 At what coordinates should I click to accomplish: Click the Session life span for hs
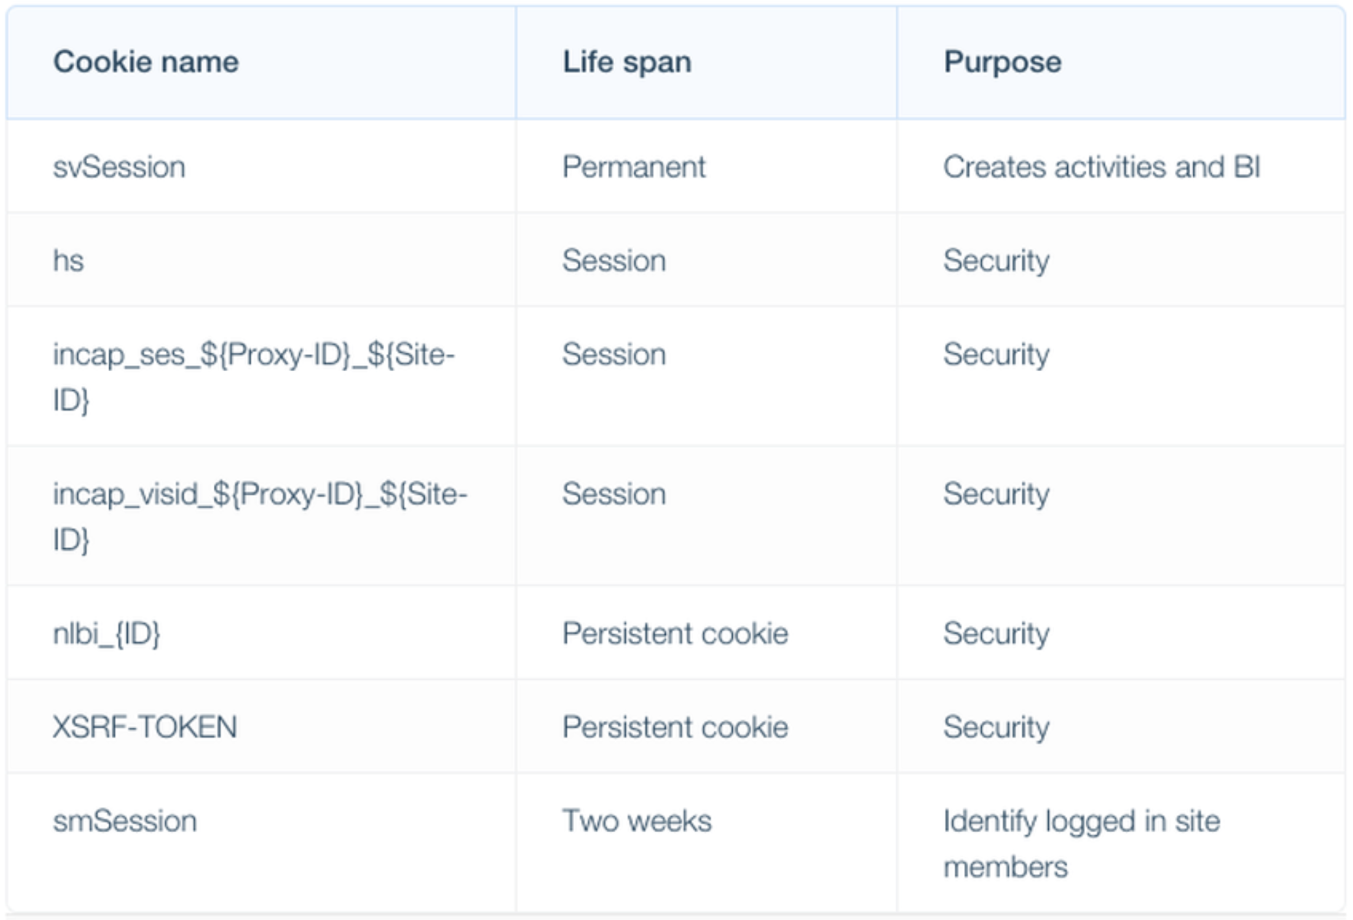[614, 260]
